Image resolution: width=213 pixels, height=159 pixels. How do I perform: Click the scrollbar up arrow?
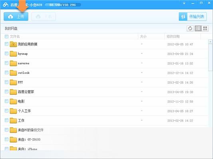tap(211, 42)
